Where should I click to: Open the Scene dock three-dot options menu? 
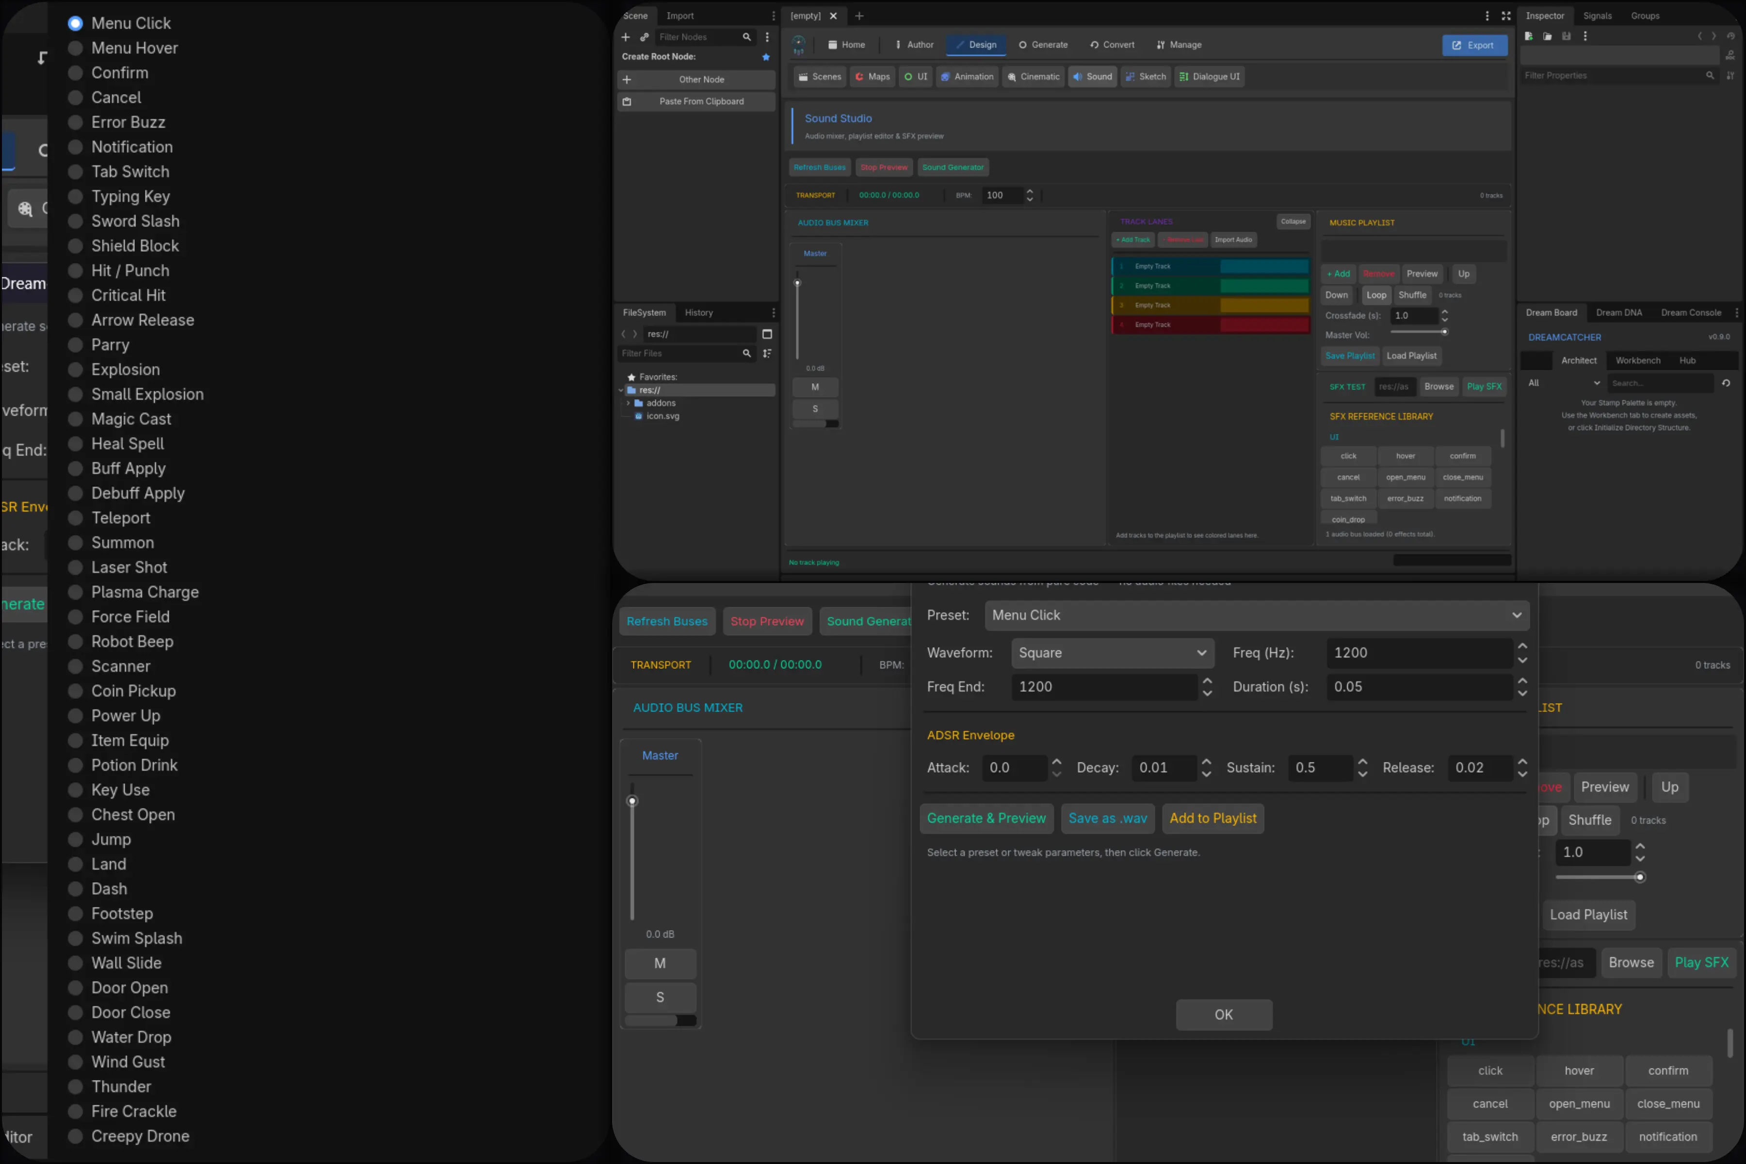pos(773,16)
